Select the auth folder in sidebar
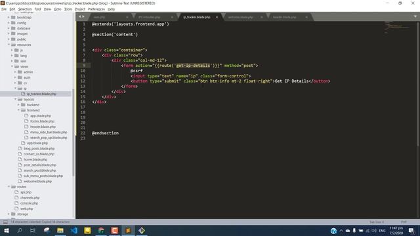This screenshot has height=236, width=420. [27, 77]
